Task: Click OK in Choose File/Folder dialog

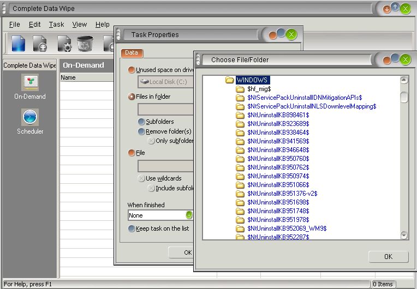Action: (x=388, y=257)
